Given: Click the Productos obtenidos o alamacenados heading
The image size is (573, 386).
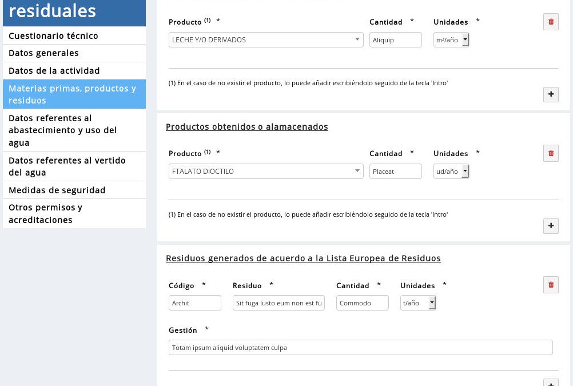Looking at the screenshot, I should pyautogui.click(x=246, y=126).
